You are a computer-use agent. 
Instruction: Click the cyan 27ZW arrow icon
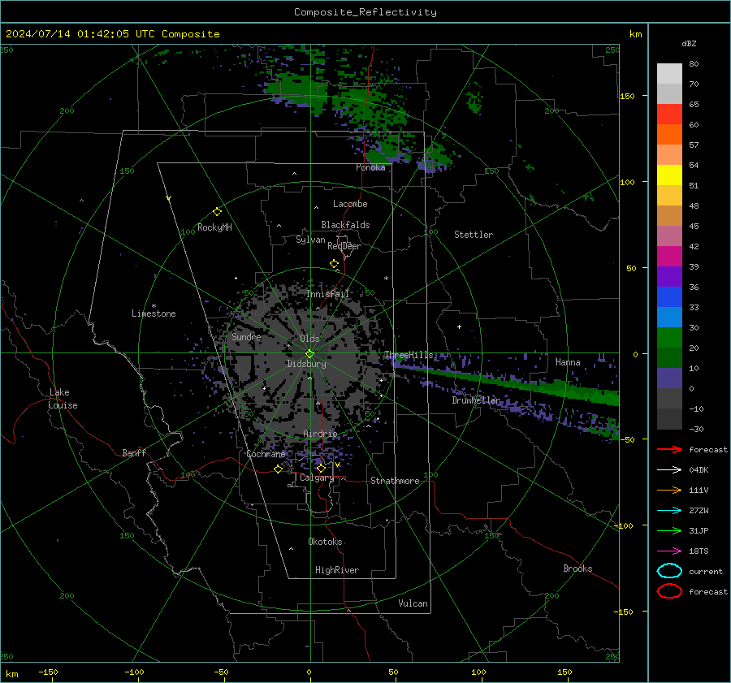coord(669,511)
